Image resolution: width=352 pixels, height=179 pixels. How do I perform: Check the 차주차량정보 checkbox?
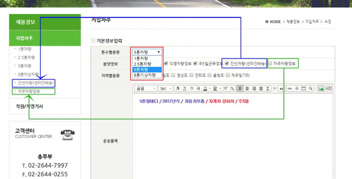tap(270, 63)
